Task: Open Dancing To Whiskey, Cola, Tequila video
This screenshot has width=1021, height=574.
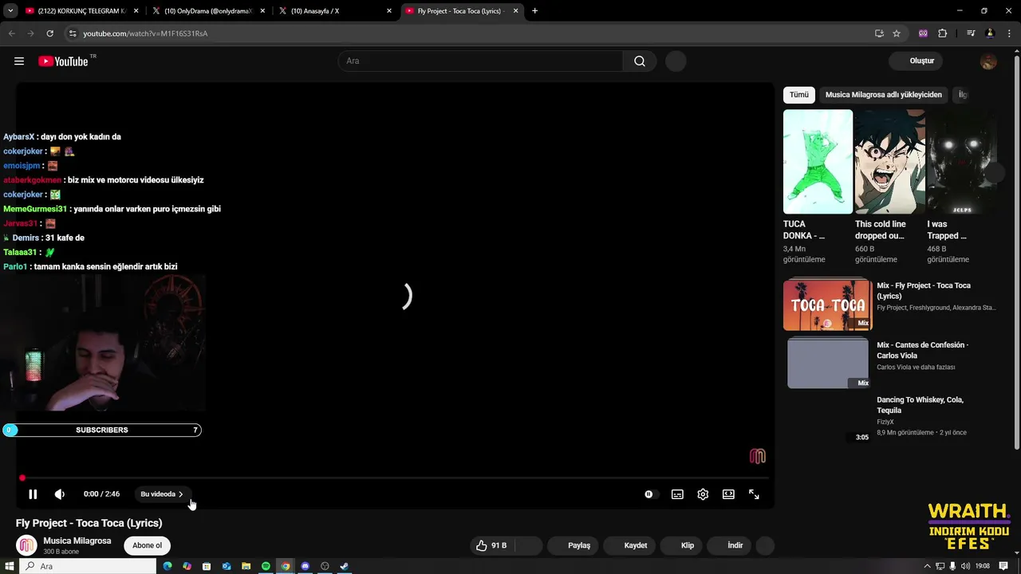Action: point(920,405)
